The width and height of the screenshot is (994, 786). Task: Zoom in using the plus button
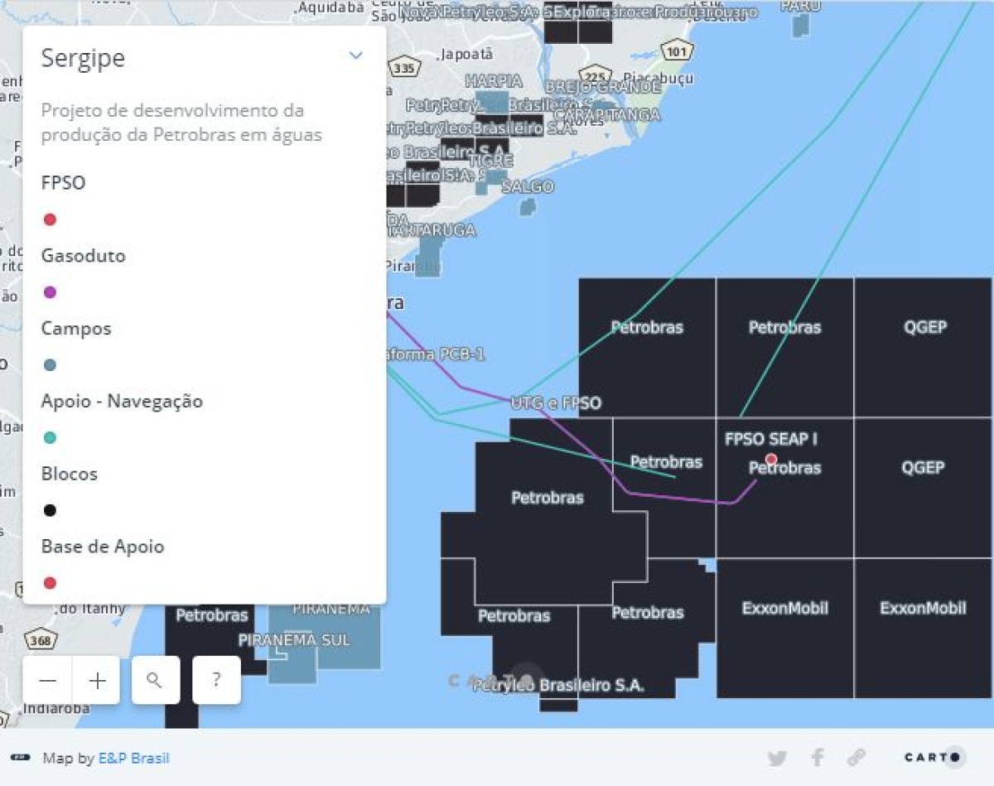click(x=97, y=681)
